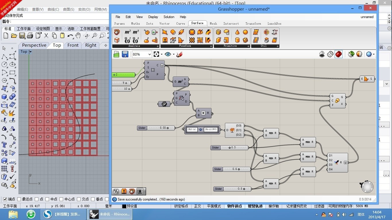The height and width of the screenshot is (220, 392).
Task: Click 记录建构历史 in status bar
Action: click(296, 206)
